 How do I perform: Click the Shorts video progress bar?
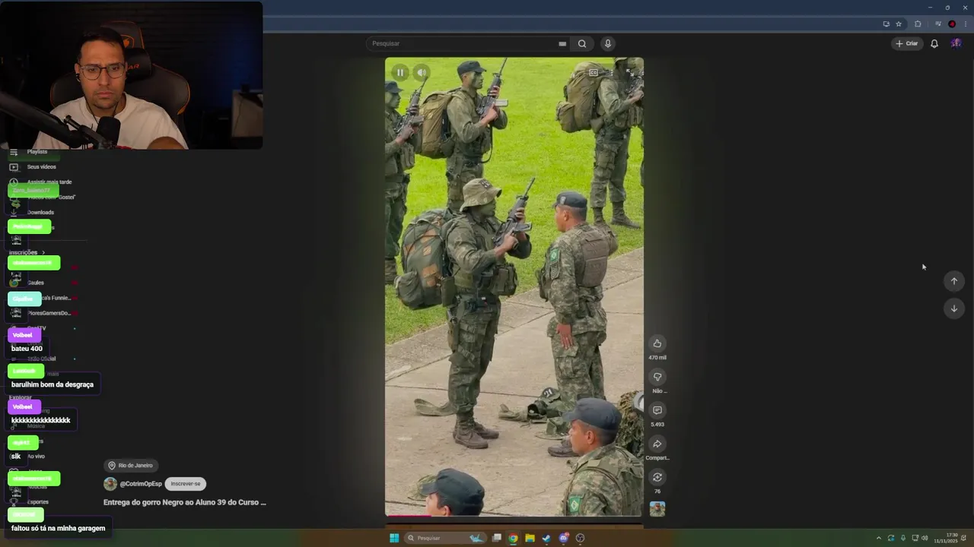coord(514,517)
